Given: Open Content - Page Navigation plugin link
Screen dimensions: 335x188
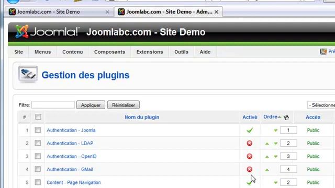Looking at the screenshot, I should point(74,182).
